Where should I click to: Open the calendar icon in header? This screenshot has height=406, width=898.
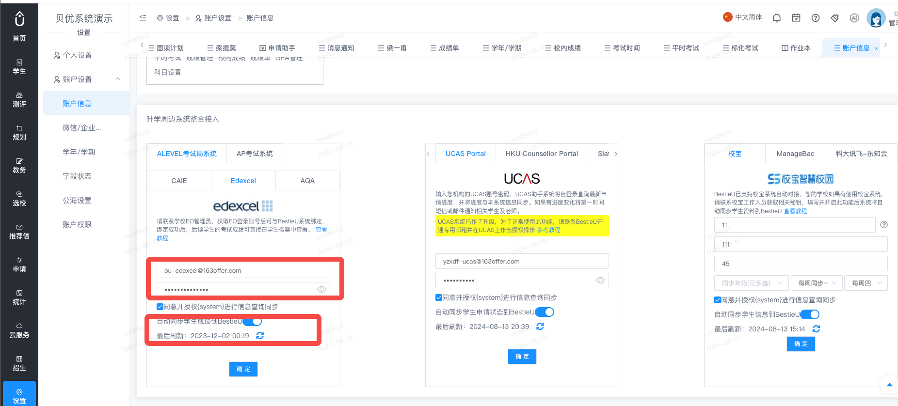pyautogui.click(x=796, y=18)
